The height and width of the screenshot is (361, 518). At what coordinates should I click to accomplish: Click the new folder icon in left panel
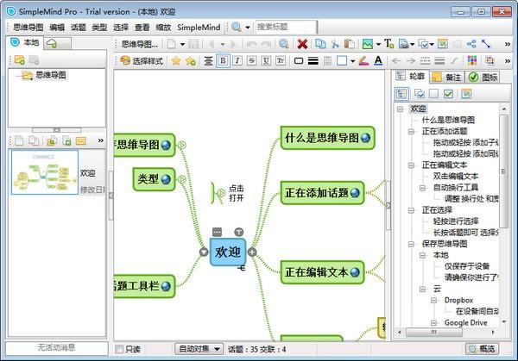pos(20,60)
